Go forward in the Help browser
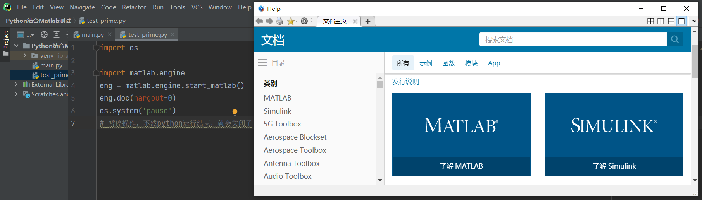Viewport: 702px width, 200px height. click(x=269, y=21)
